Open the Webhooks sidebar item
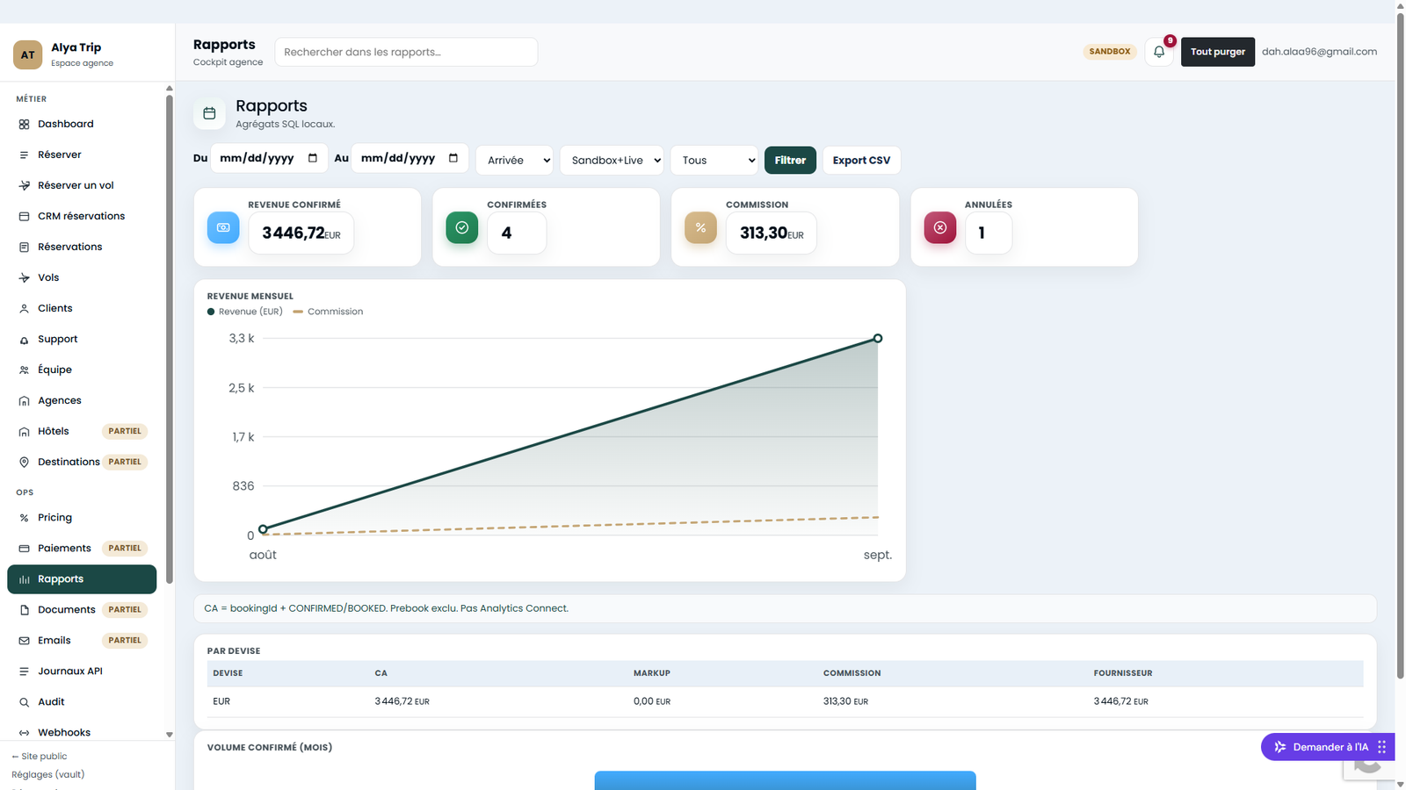Image resolution: width=1406 pixels, height=790 pixels. point(82,733)
